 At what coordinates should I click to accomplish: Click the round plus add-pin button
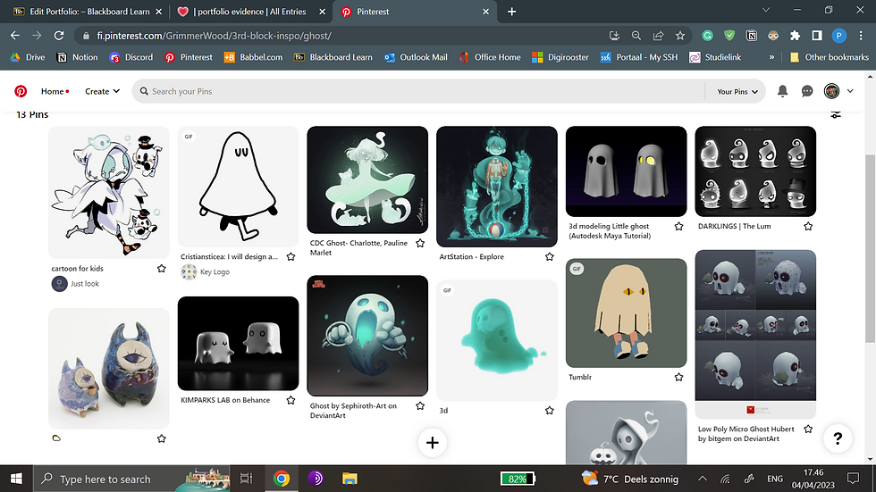(x=433, y=443)
